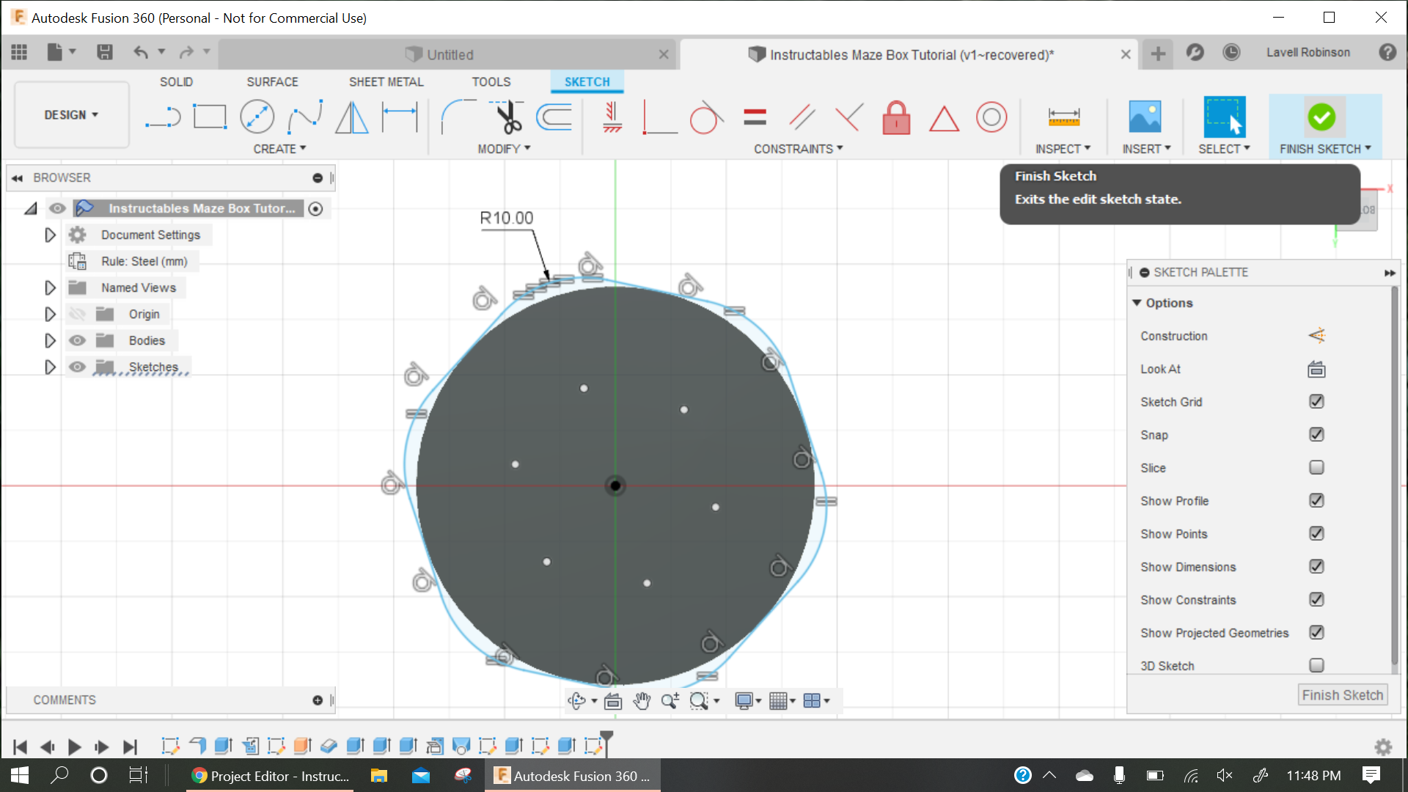Switch to the Untitled document tab

click(x=447, y=55)
